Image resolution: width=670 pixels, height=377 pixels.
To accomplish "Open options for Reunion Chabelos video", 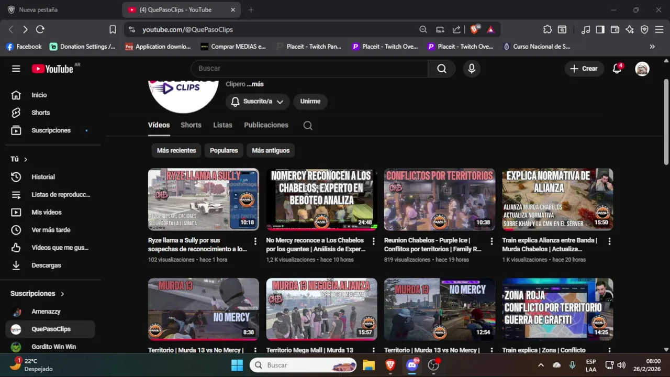I will [492, 241].
